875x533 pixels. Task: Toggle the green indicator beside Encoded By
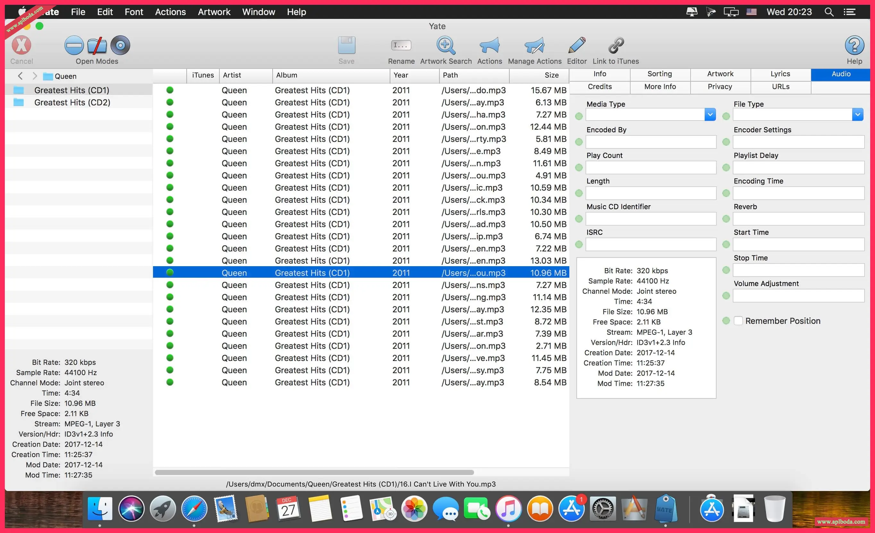pos(579,142)
